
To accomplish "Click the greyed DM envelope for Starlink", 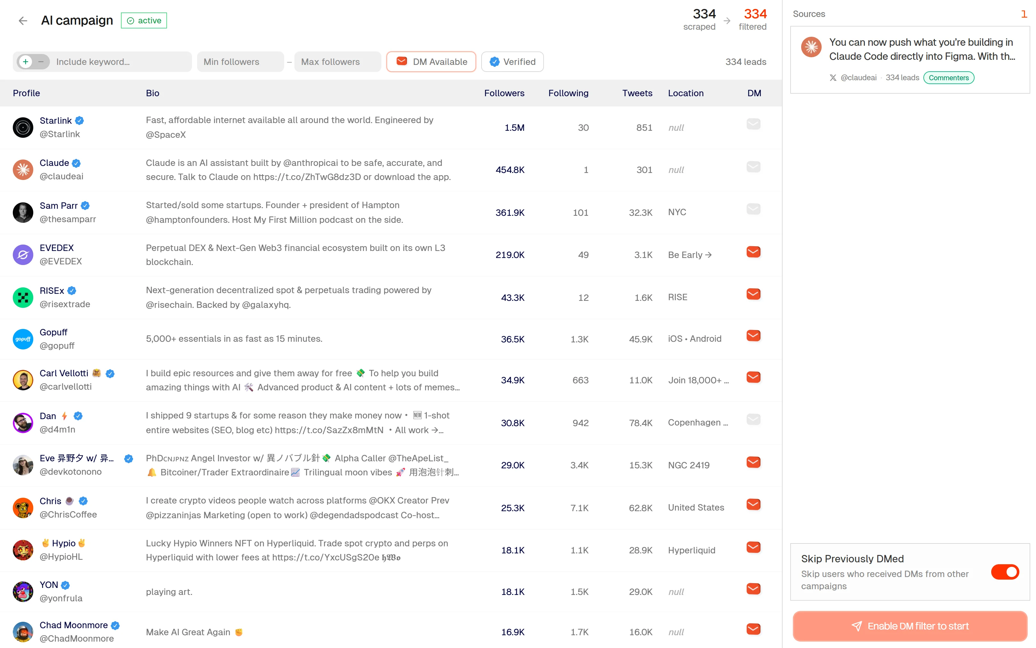I will coord(753,124).
